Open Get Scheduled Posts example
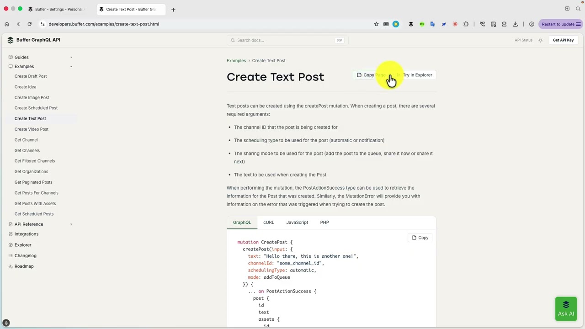Viewport: 585px width, 329px height. pos(34,214)
